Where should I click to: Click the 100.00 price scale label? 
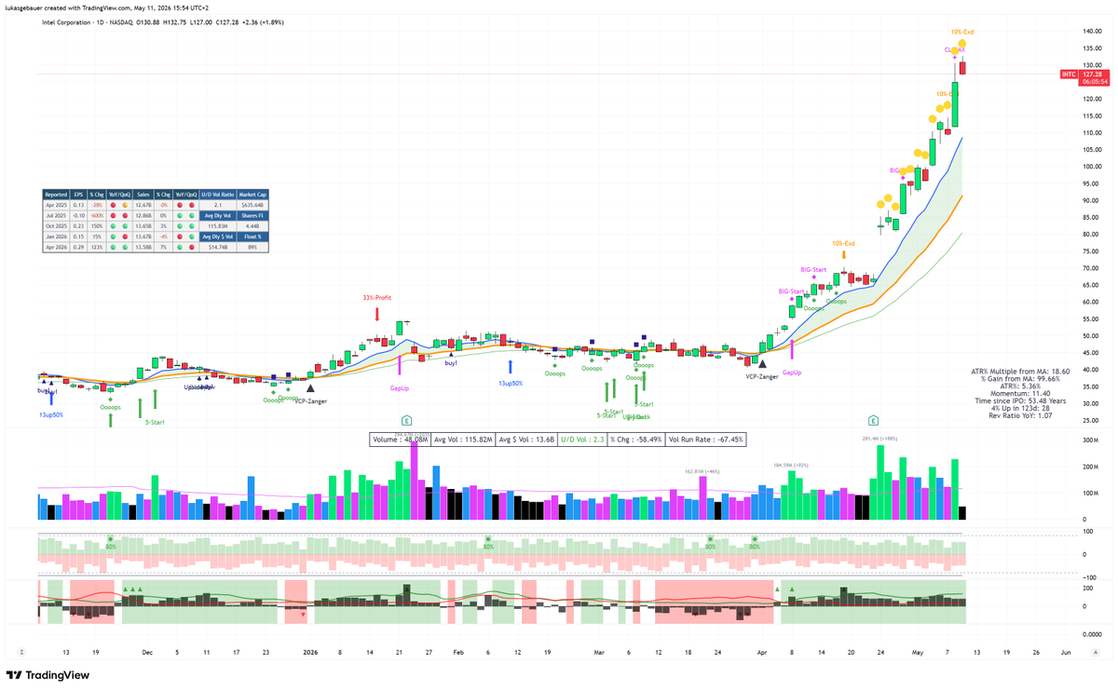(x=1092, y=167)
